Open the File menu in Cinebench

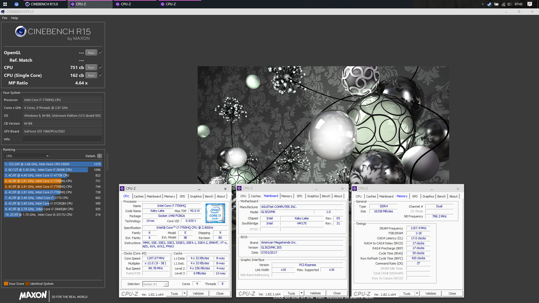pyautogui.click(x=5, y=18)
